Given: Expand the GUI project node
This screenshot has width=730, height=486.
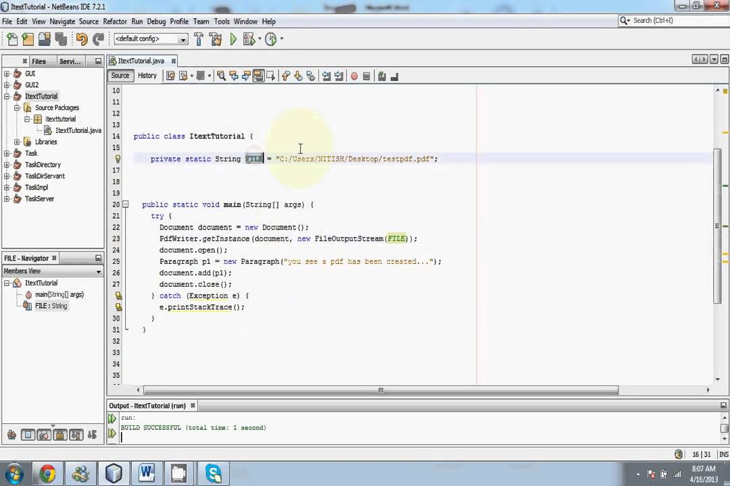Looking at the screenshot, I should coord(7,74).
